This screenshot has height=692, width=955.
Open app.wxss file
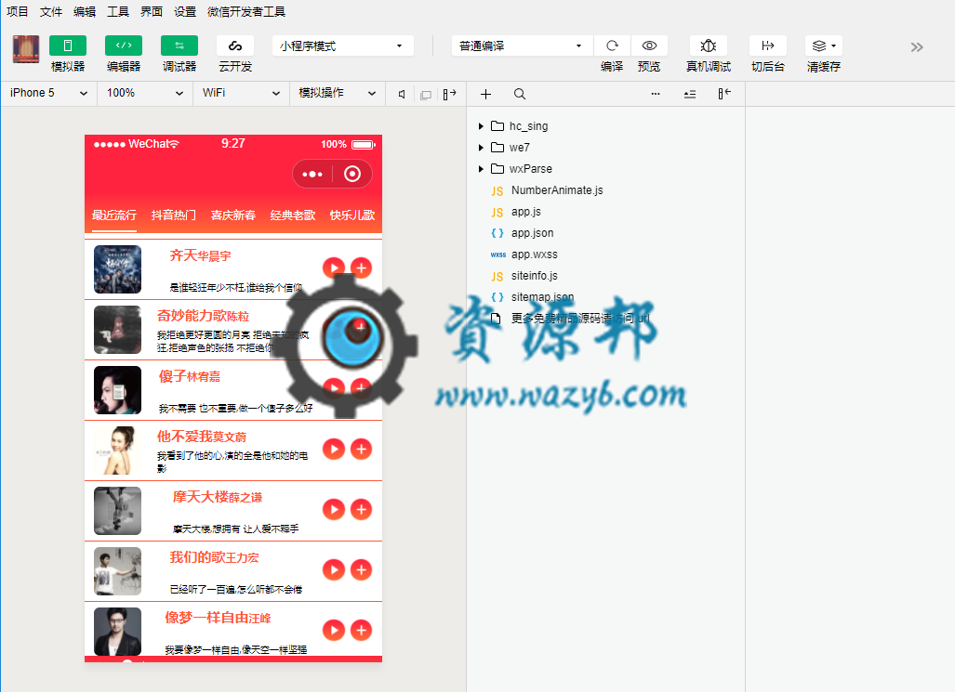[534, 255]
